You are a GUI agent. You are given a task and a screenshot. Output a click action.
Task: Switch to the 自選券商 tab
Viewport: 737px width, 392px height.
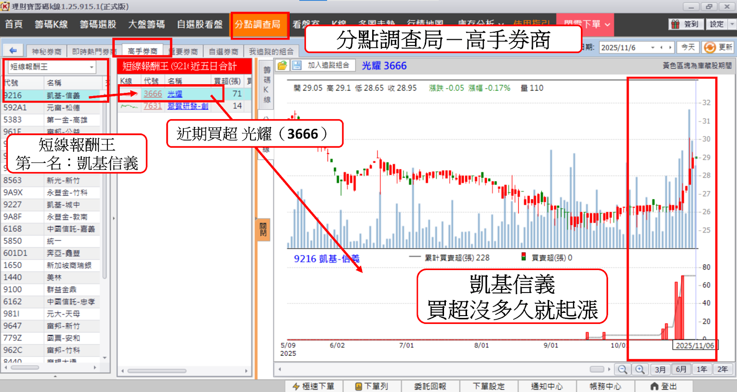click(223, 52)
